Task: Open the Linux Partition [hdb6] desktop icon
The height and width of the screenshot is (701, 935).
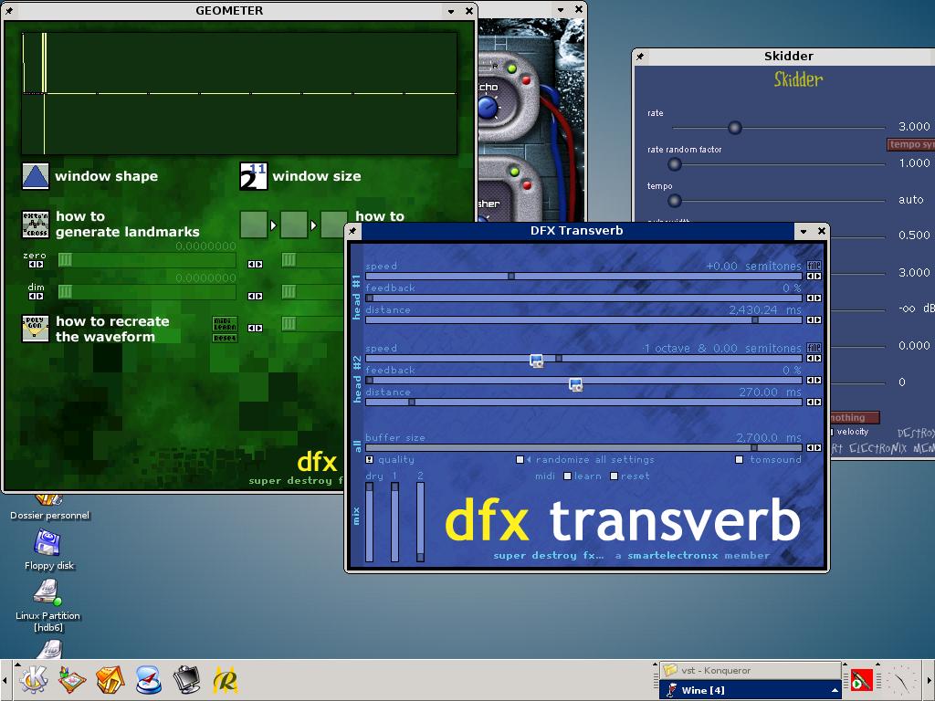Action: (47, 591)
